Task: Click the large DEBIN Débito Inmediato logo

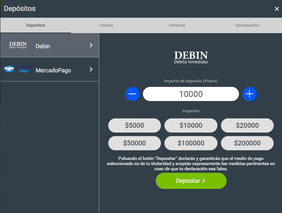Action: coord(191,58)
